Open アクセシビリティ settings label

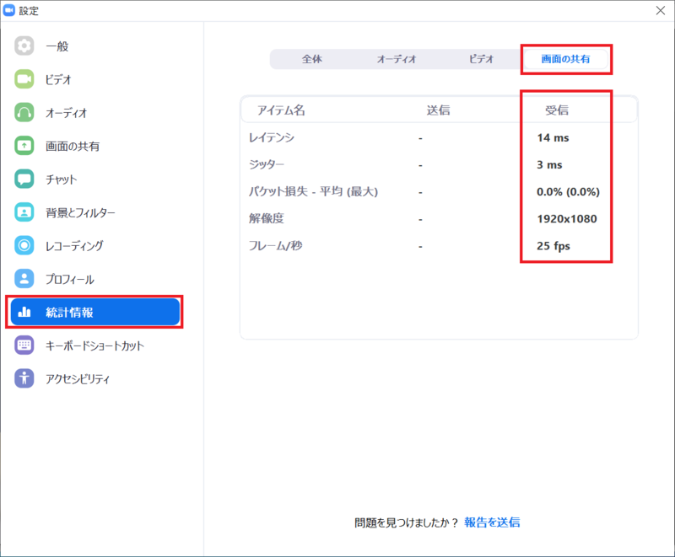pos(78,379)
